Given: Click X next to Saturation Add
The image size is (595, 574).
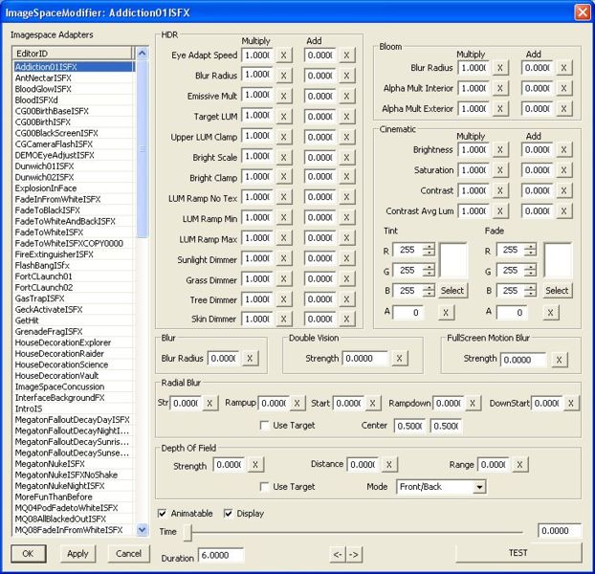Looking at the screenshot, I should coord(563,170).
